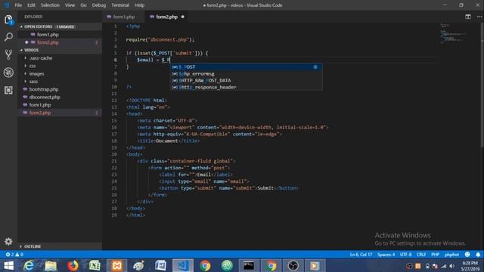The width and height of the screenshot is (484, 272).
Task: Open the Edit menu
Action: pyautogui.click(x=31, y=5)
